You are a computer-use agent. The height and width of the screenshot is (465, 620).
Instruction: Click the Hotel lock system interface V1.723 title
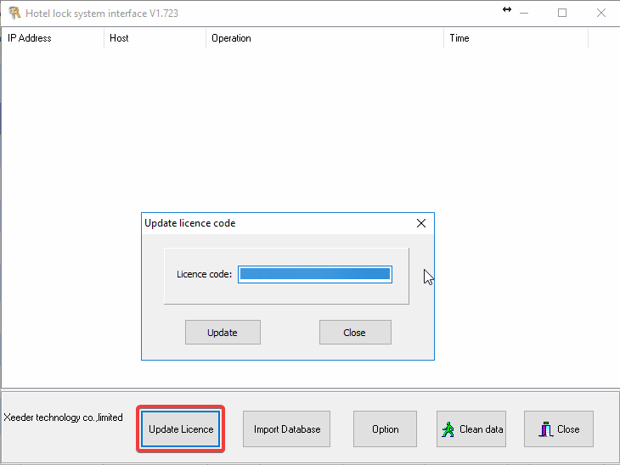pyautogui.click(x=102, y=14)
